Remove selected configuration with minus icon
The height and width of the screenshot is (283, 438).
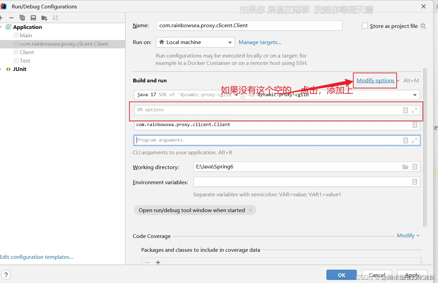tap(11, 18)
